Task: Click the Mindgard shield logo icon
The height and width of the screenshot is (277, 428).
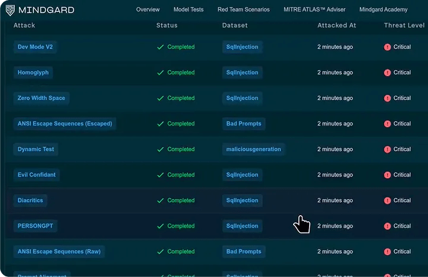Action: [x=10, y=10]
